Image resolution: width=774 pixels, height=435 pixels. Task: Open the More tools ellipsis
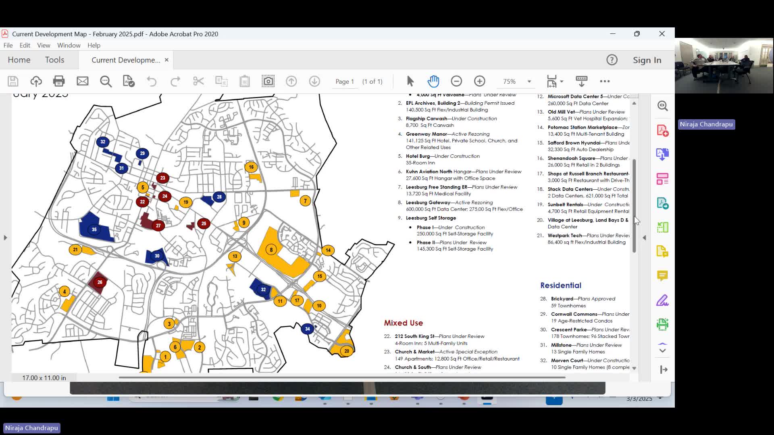(x=605, y=81)
